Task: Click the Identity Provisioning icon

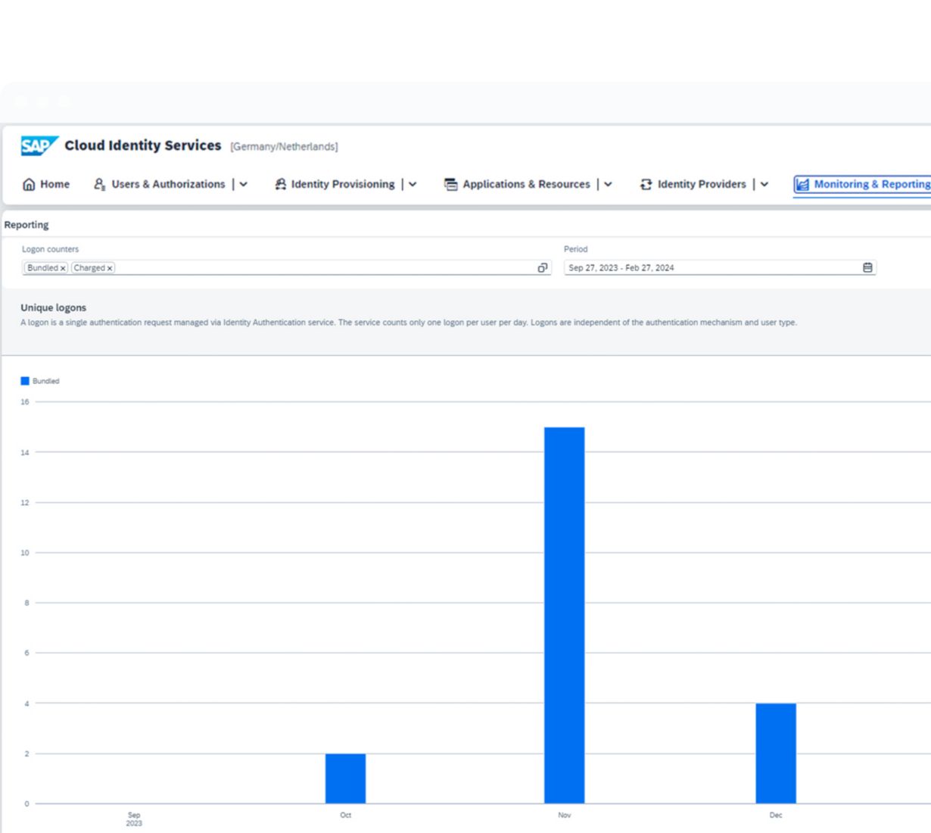Action: (280, 184)
